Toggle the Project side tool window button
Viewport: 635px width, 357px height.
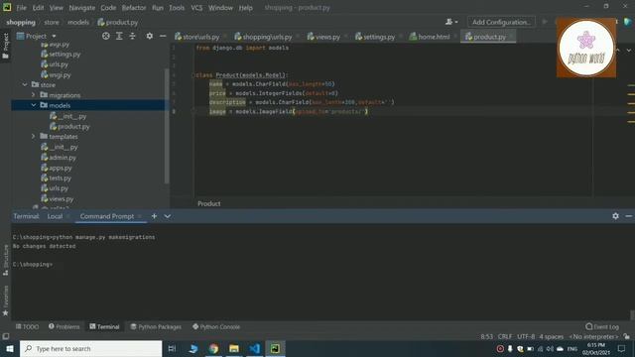5,46
